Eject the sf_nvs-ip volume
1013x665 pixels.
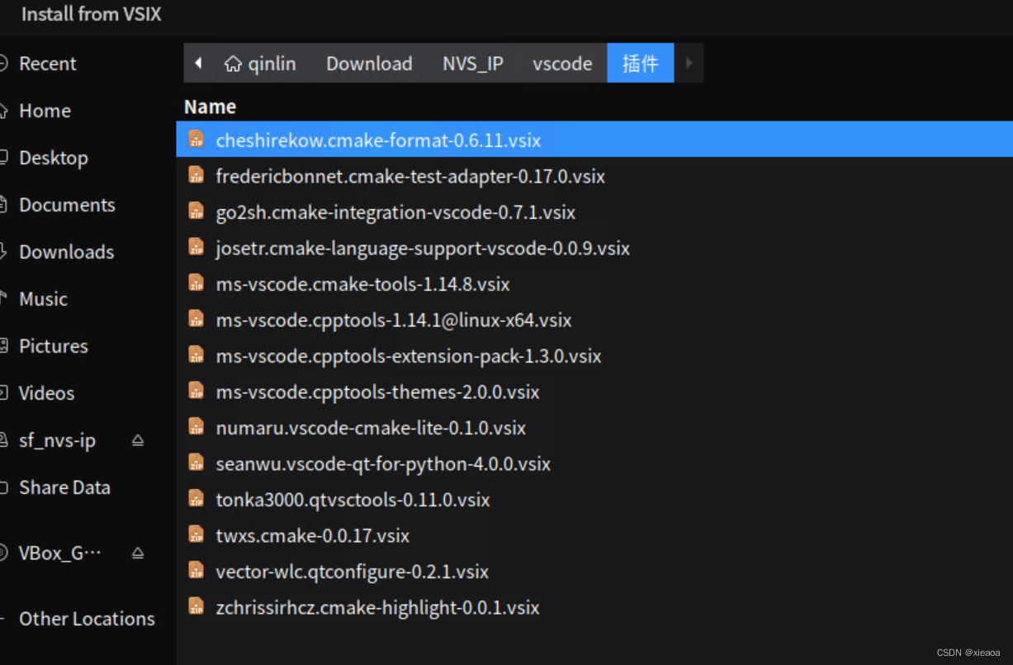[x=138, y=440]
